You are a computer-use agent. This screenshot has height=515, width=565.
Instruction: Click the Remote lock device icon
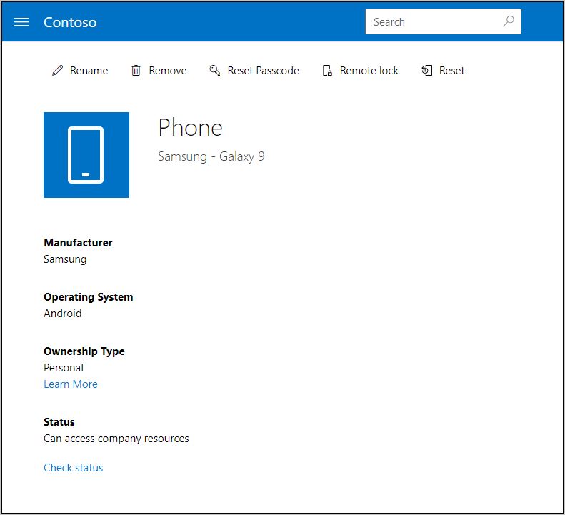click(x=327, y=70)
